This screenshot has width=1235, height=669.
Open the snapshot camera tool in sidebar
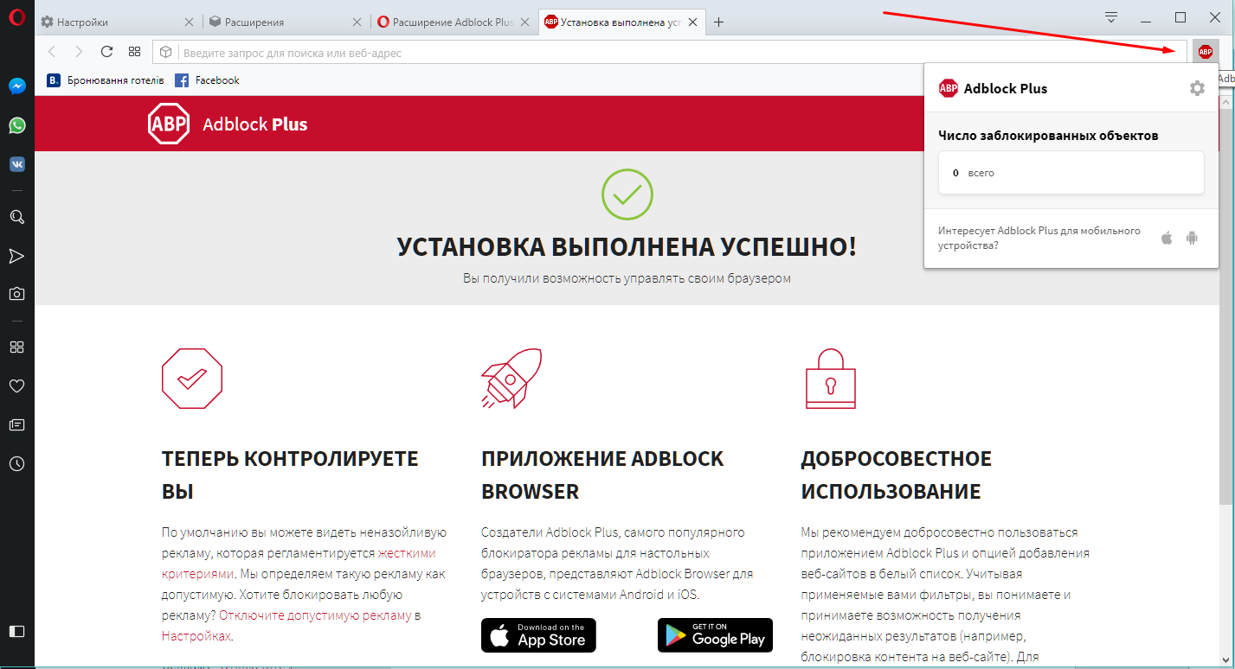click(x=16, y=294)
